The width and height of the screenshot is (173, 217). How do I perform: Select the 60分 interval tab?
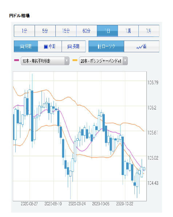tap(87, 31)
